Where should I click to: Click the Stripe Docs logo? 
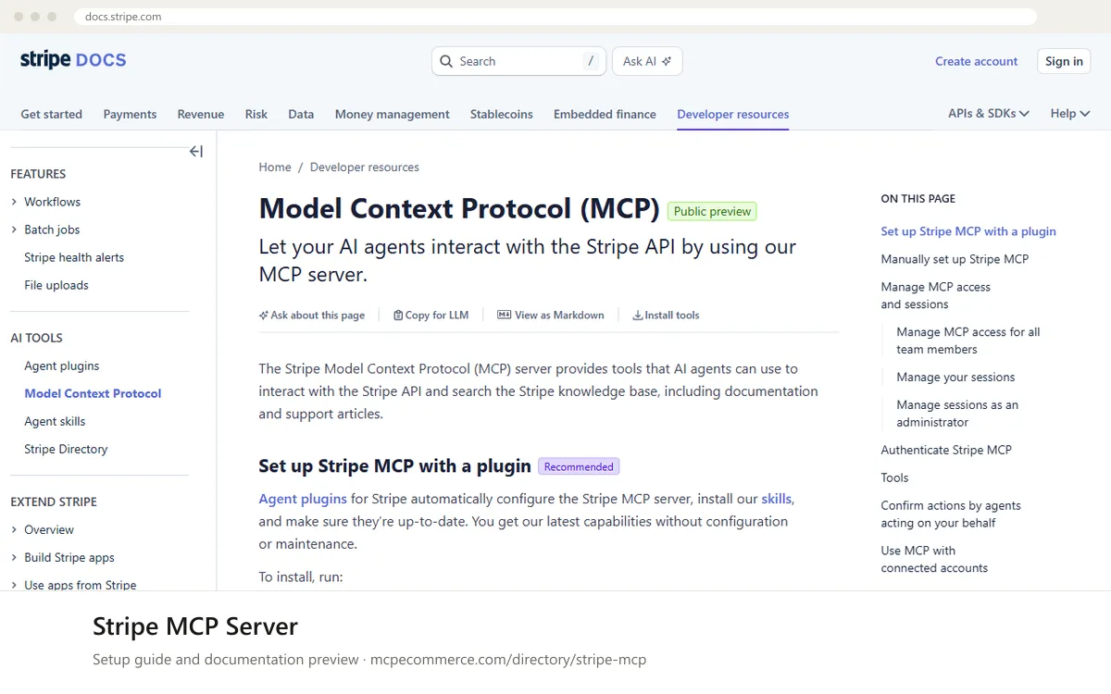(x=73, y=60)
